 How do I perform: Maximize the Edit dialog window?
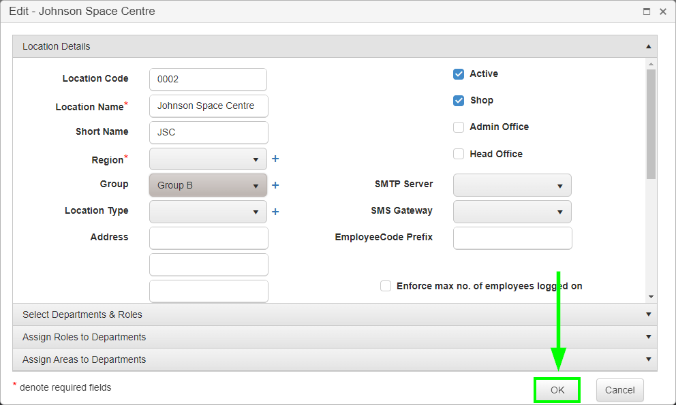646,12
